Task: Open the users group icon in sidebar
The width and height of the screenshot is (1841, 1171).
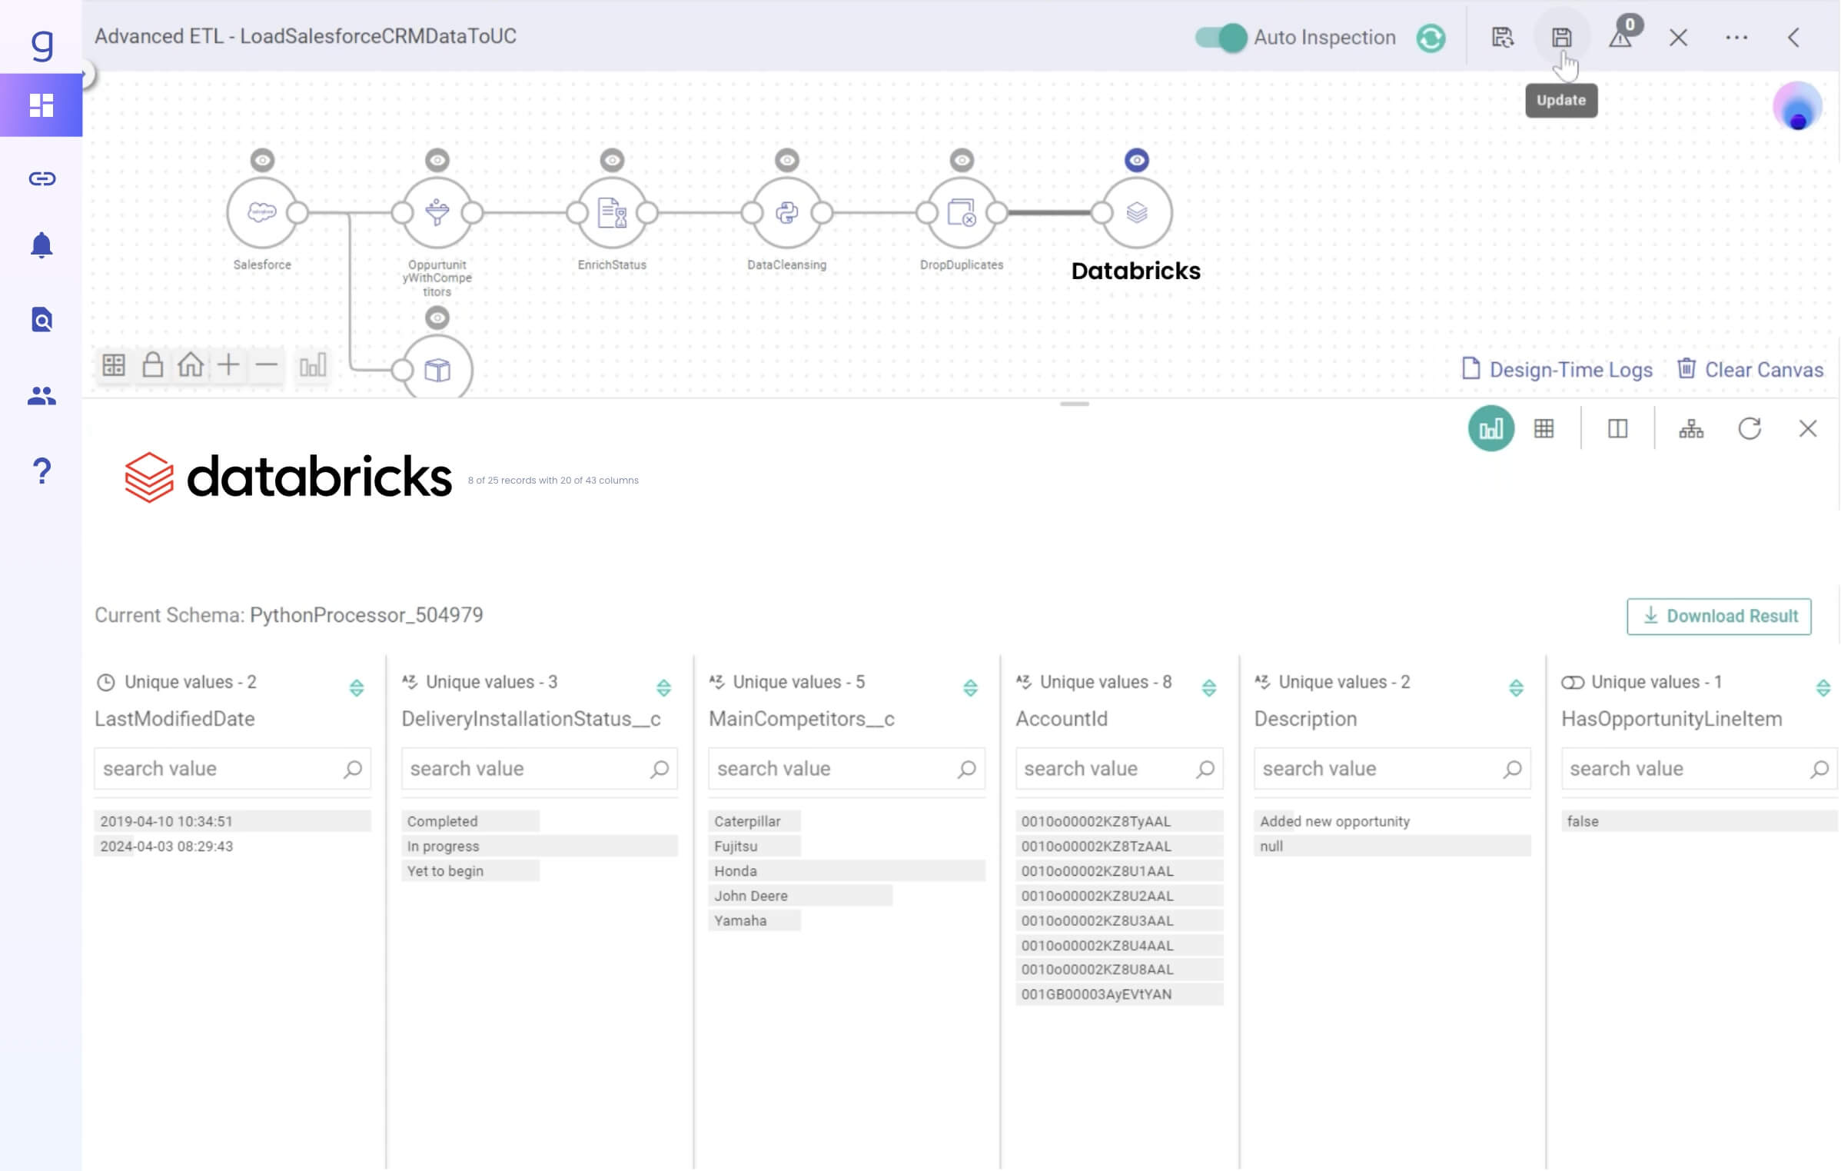Action: 42,396
